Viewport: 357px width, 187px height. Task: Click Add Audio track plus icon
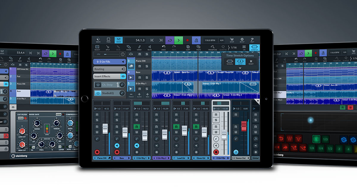[x=139, y=95]
